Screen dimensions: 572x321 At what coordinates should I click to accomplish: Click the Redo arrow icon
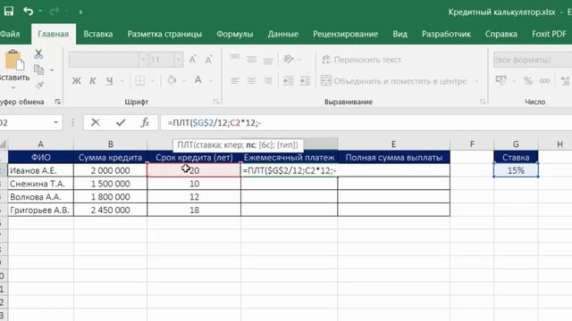click(x=55, y=12)
